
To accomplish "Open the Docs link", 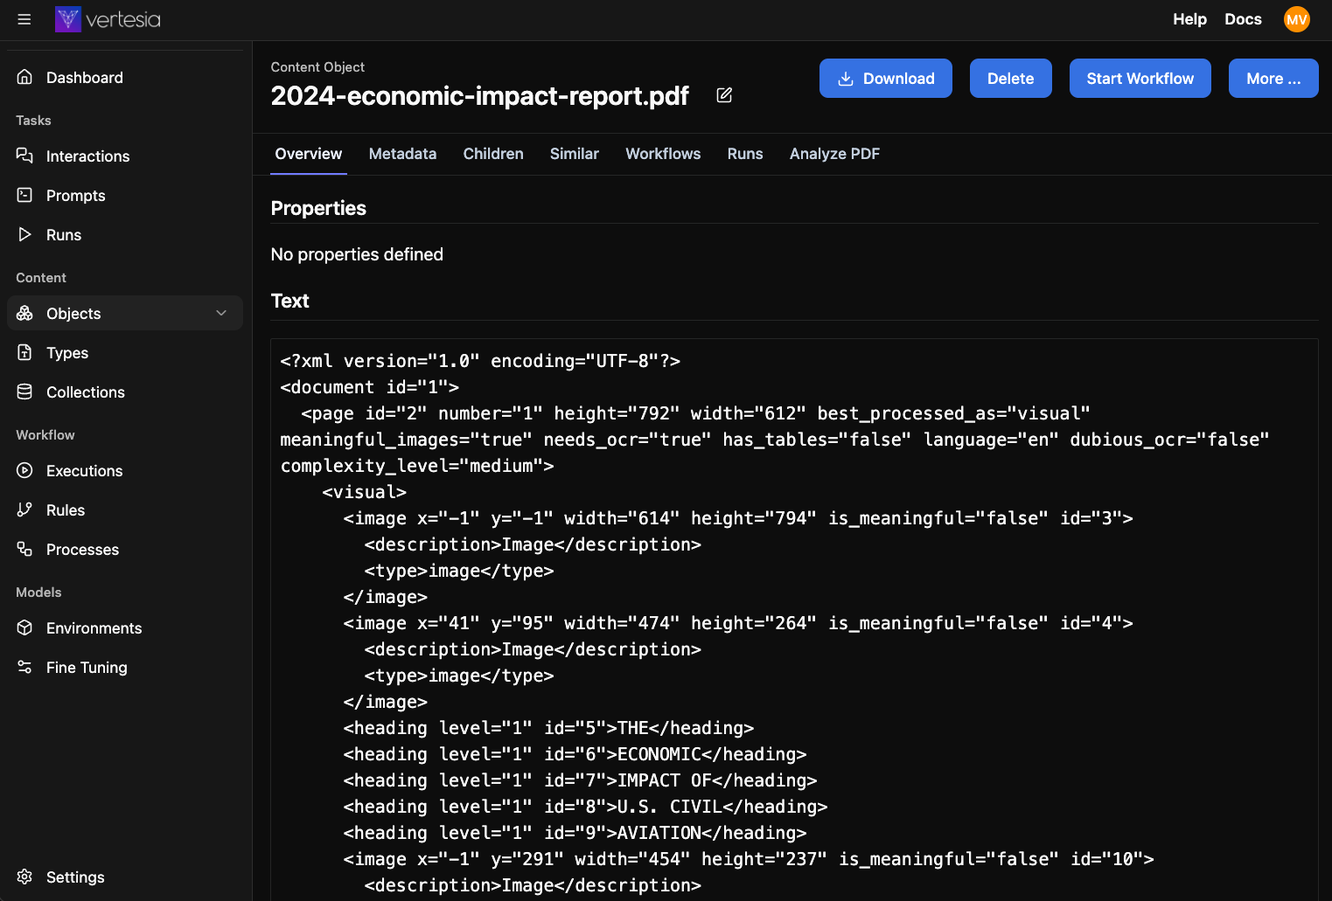I will 1243,19.
